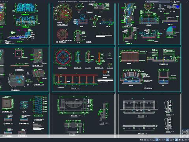Toggle ortho mode in the status bar
The image size is (189, 142).
pos(154,140)
